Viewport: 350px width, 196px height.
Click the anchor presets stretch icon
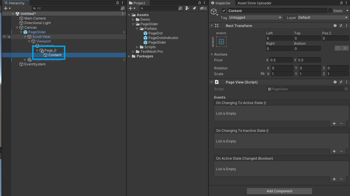(221, 42)
